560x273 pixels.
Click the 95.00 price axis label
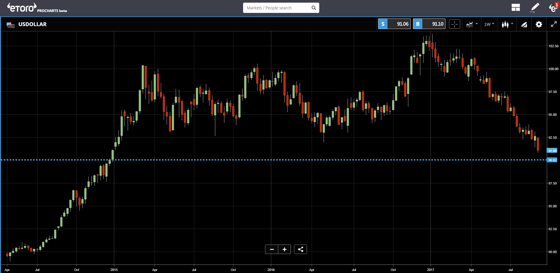pos(552,115)
